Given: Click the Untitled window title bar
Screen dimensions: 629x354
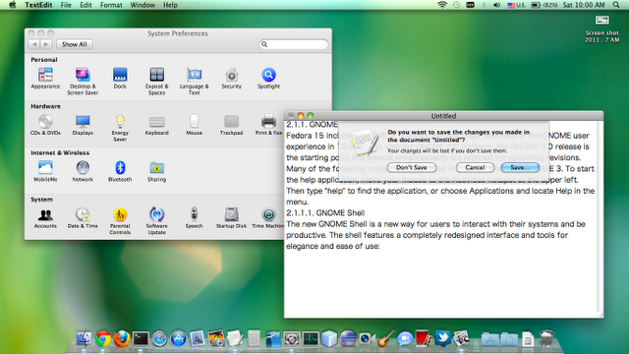Looking at the screenshot, I should coord(443,116).
